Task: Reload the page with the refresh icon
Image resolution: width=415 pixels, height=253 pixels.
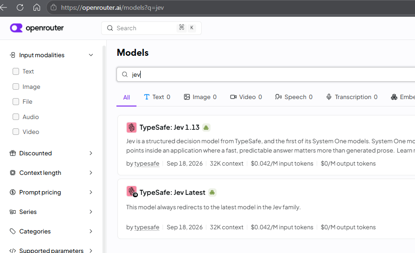Action: pyautogui.click(x=20, y=7)
